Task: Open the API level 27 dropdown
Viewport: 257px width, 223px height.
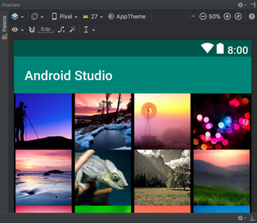Action: tap(93, 16)
